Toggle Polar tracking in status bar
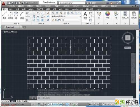The height and width of the screenshot is (107, 140). 45,104
